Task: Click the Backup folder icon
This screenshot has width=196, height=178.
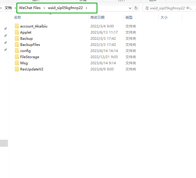Action: 17,39
